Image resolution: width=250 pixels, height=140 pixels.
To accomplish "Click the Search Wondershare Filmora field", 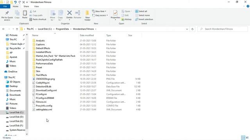I will (x=223, y=29).
